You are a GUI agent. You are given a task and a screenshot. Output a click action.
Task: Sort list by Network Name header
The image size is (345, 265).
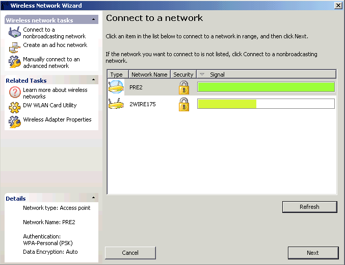(149, 75)
